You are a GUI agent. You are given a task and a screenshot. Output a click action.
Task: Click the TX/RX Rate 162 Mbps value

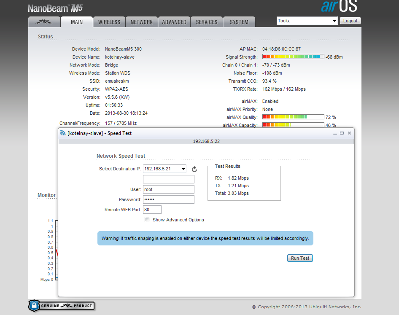point(284,89)
